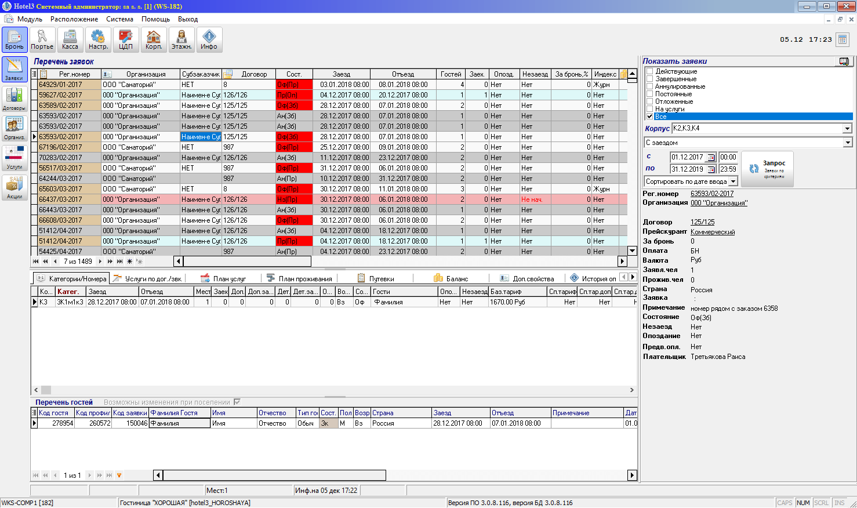Sort by Заезд column header in requests
This screenshot has height=508, width=857.
342,74
